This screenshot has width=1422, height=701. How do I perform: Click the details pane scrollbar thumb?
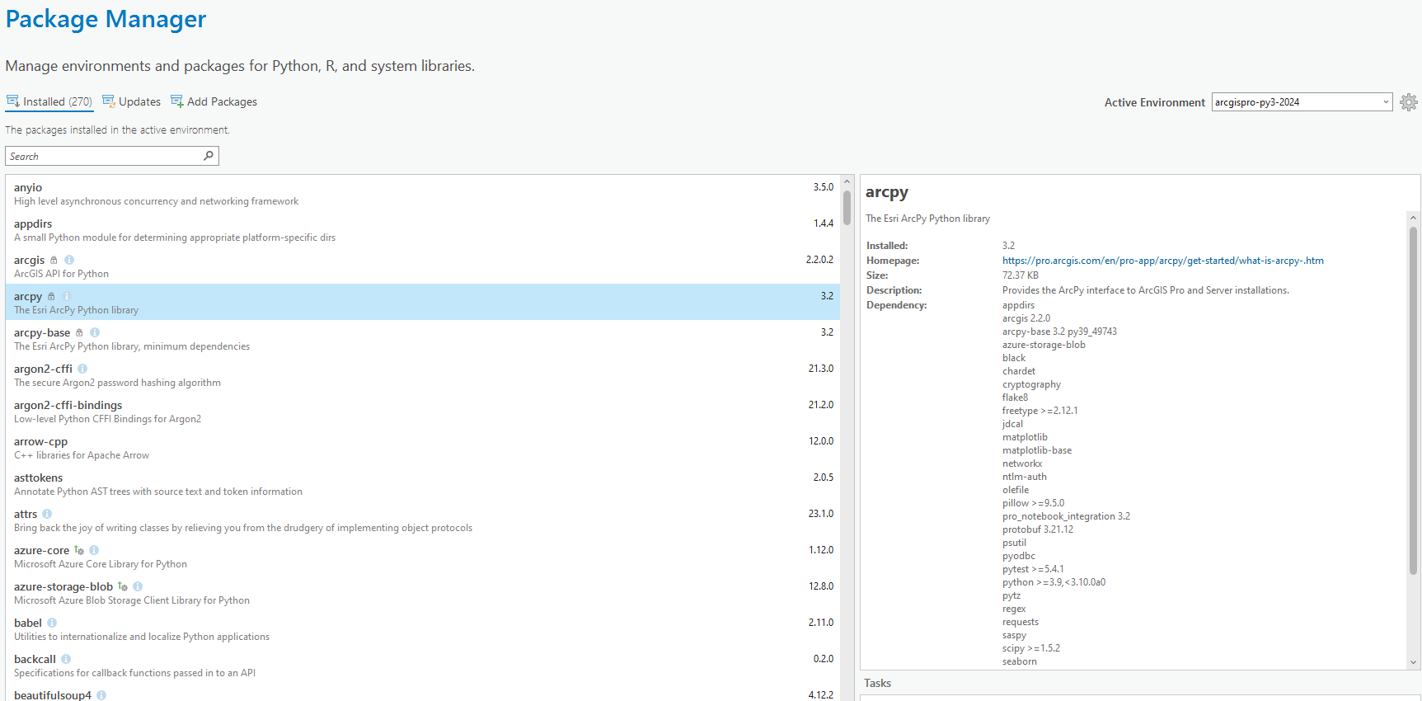click(1414, 400)
